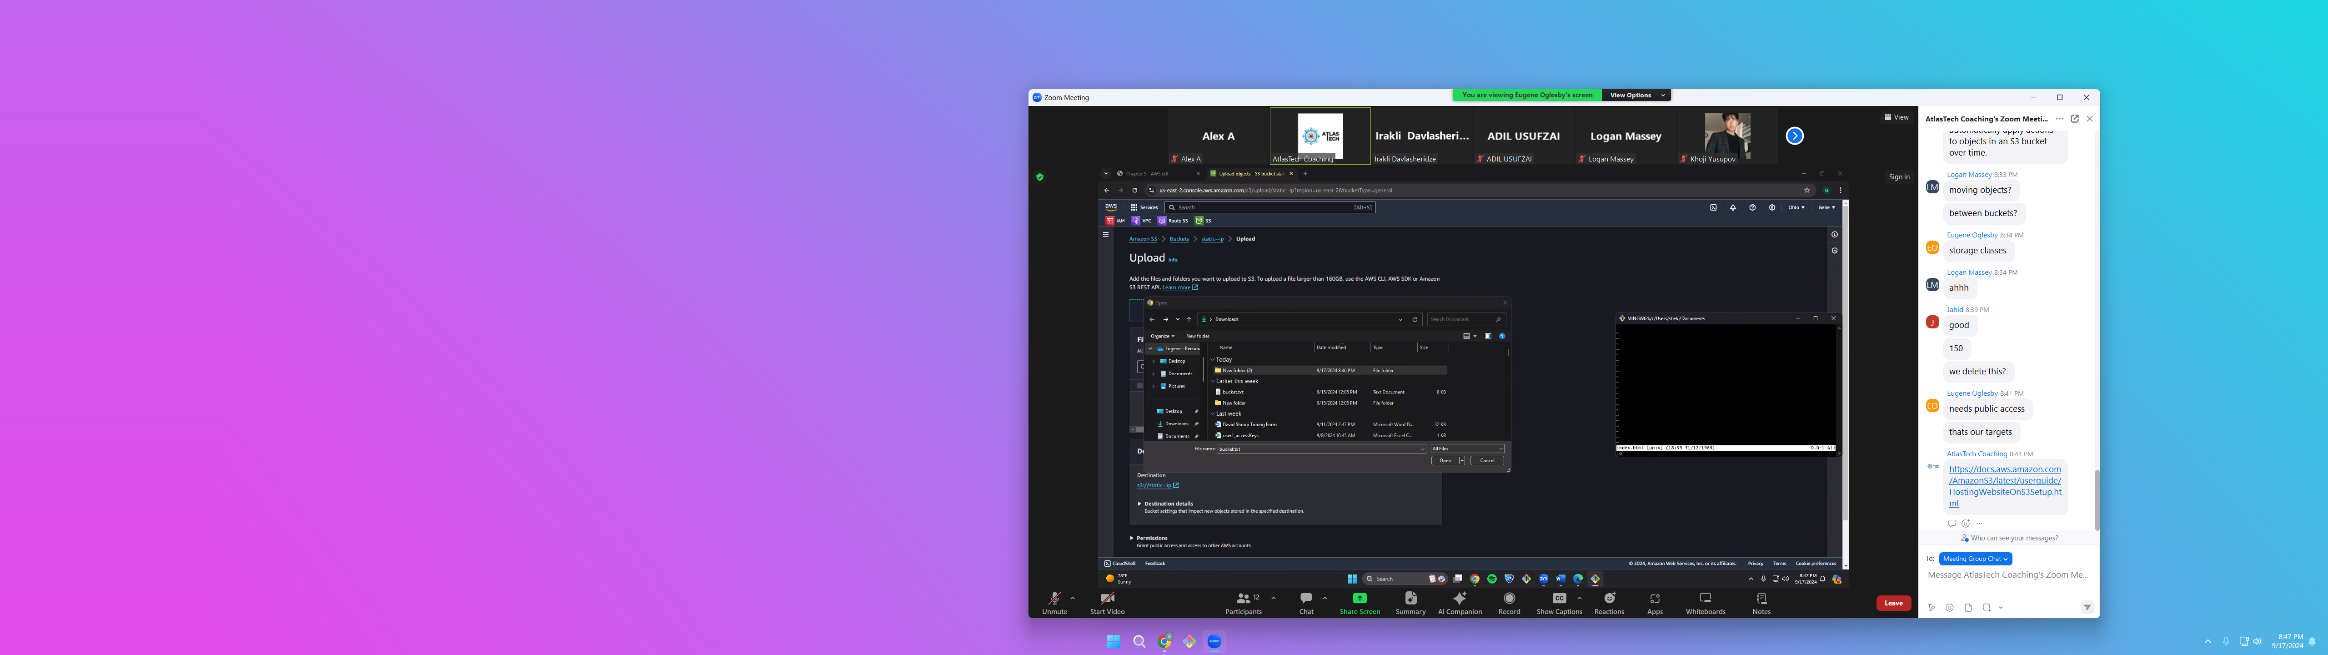
Task: Expand audio options arrow next to Unmute
Action: coord(1073,598)
